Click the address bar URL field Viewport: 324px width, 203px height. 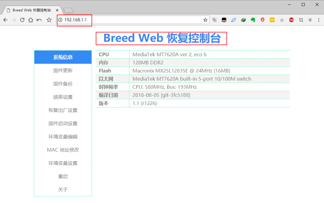132,20
